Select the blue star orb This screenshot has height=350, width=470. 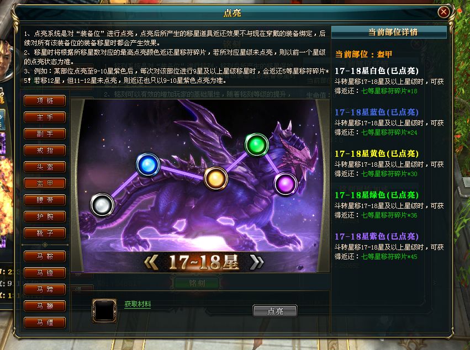[x=148, y=165]
